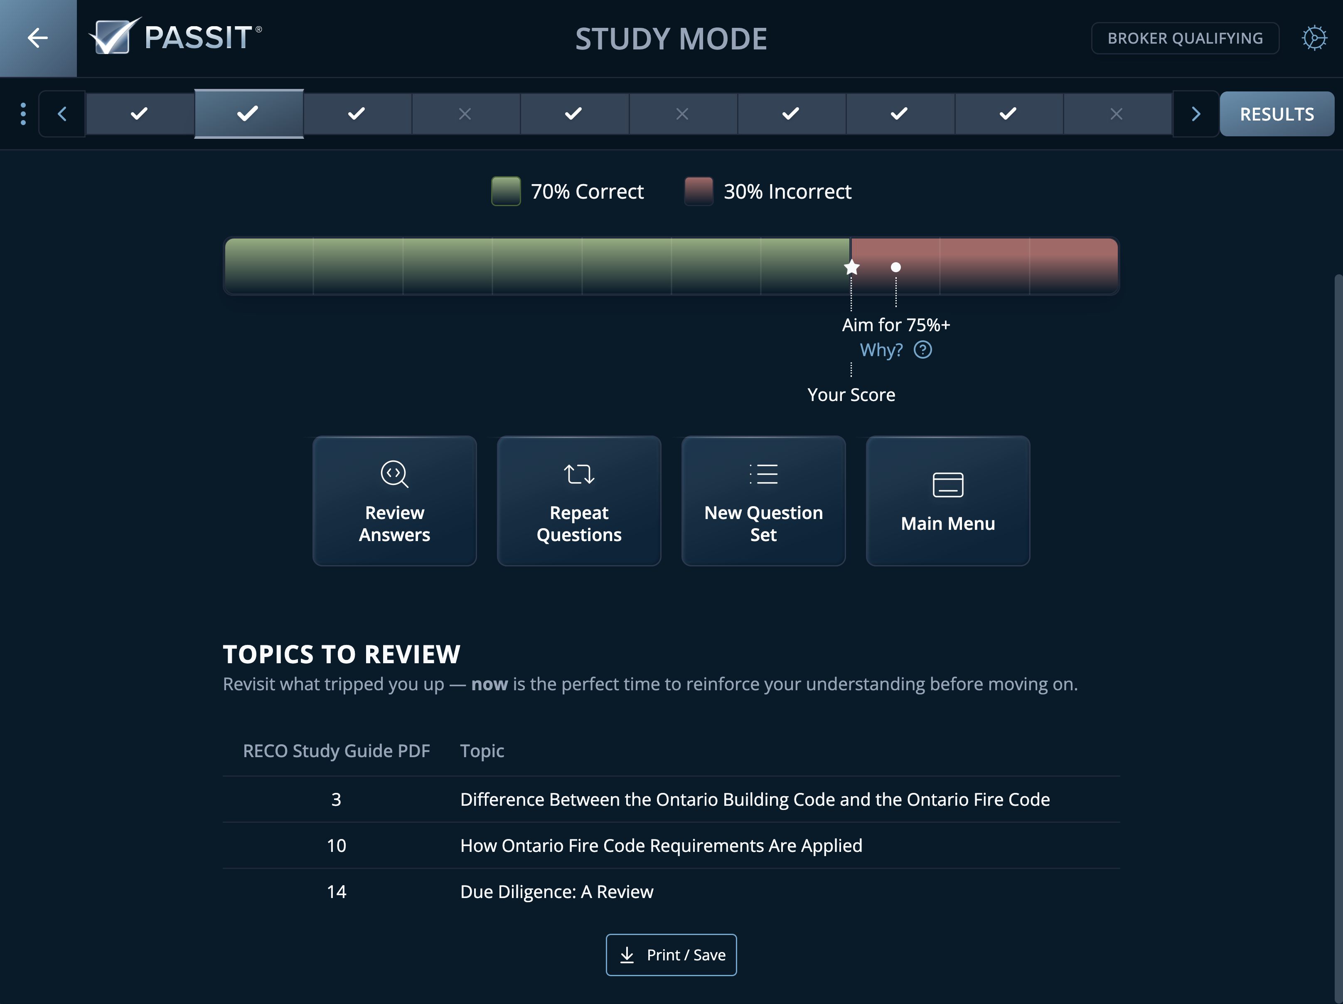
Task: Select the fourth question's incorrect X marker
Action: (465, 113)
